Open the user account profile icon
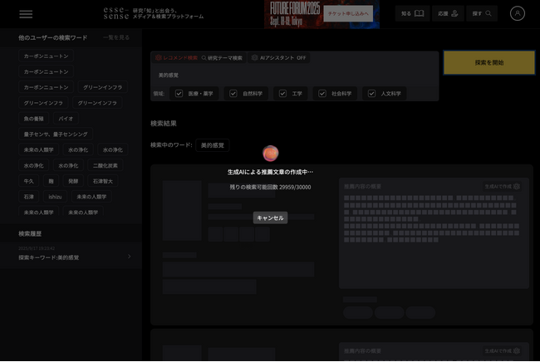Image resolution: width=540 pixels, height=362 pixels. coord(518,13)
